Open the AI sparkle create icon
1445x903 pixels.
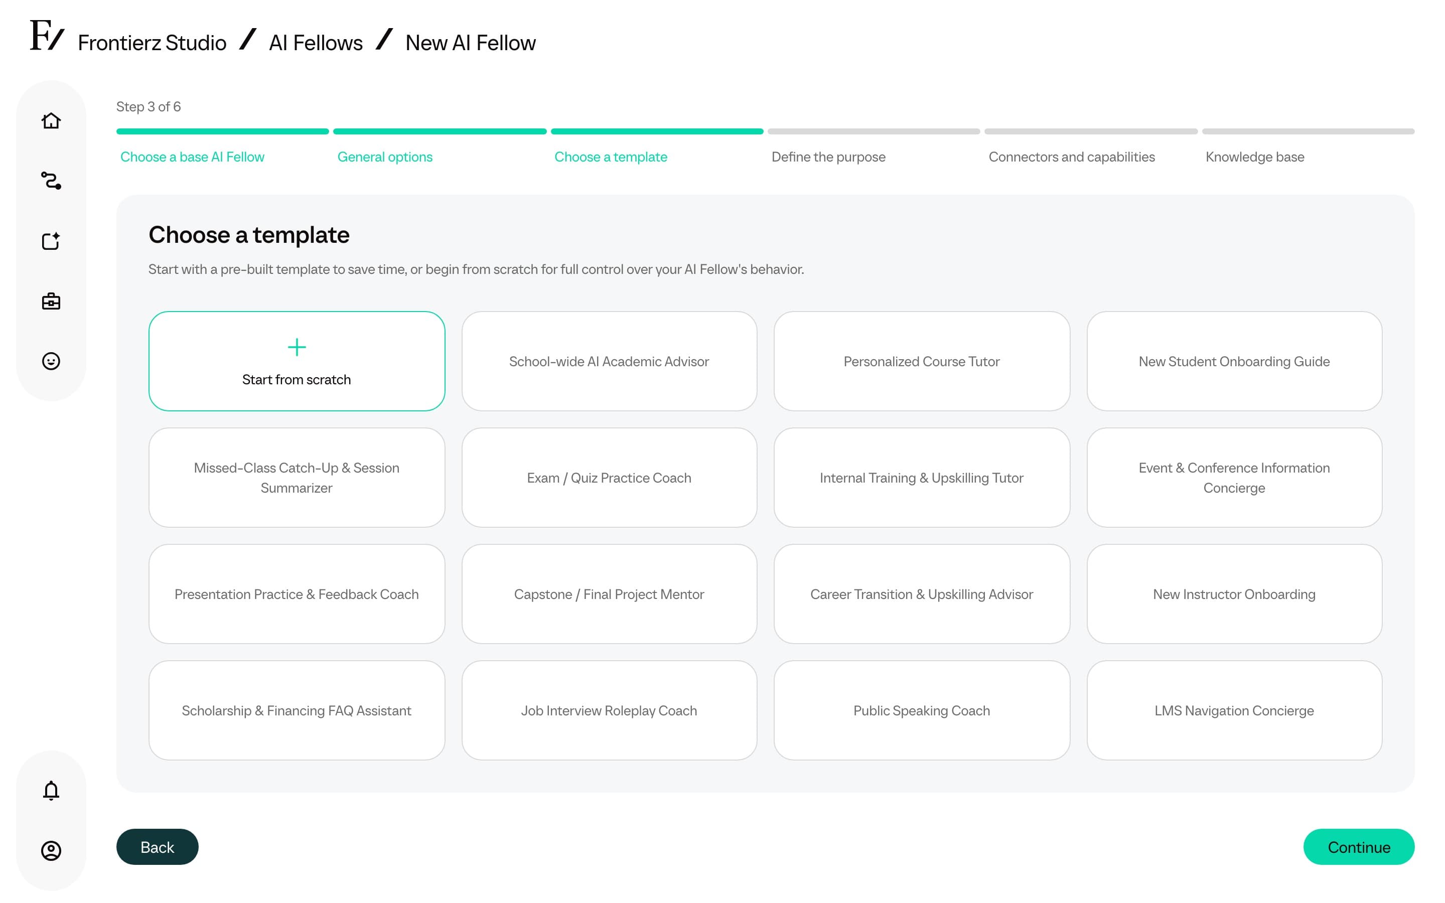51,241
